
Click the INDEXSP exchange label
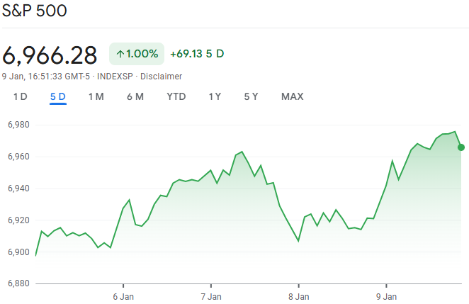click(x=115, y=77)
